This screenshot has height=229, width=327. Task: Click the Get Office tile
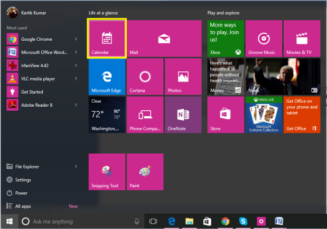[302, 115]
